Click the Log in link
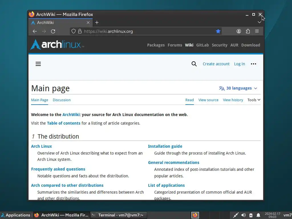 click(x=240, y=64)
